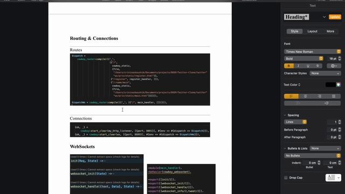Click the Before Paragraph 0 pt field
This screenshot has height=194, width=345.
click(332, 130)
